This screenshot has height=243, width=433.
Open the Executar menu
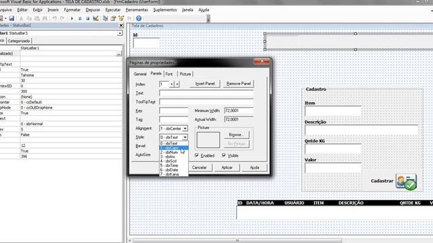click(113, 10)
